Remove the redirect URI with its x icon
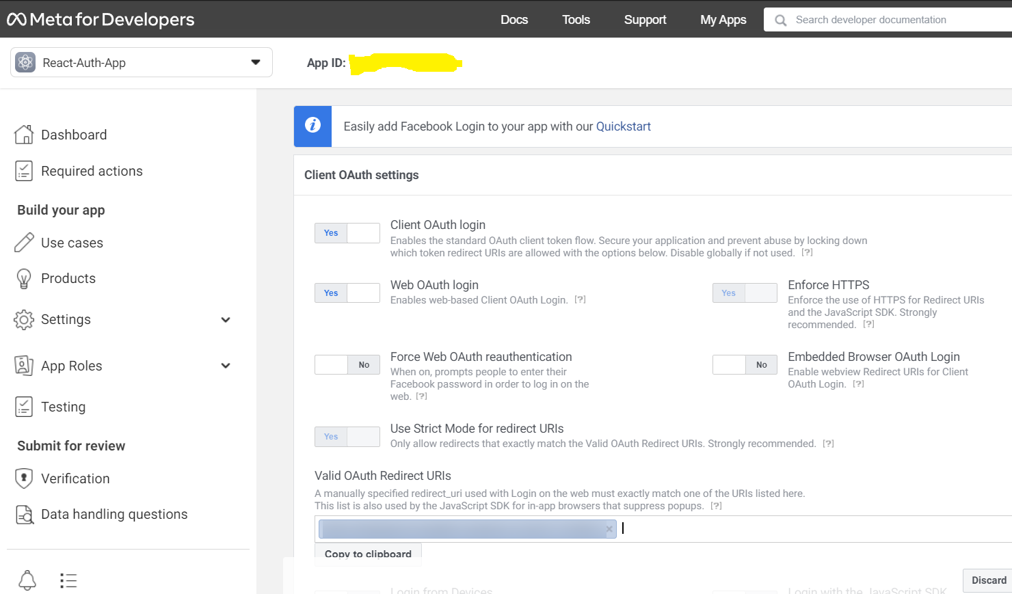This screenshot has width=1012, height=594. [x=609, y=529]
